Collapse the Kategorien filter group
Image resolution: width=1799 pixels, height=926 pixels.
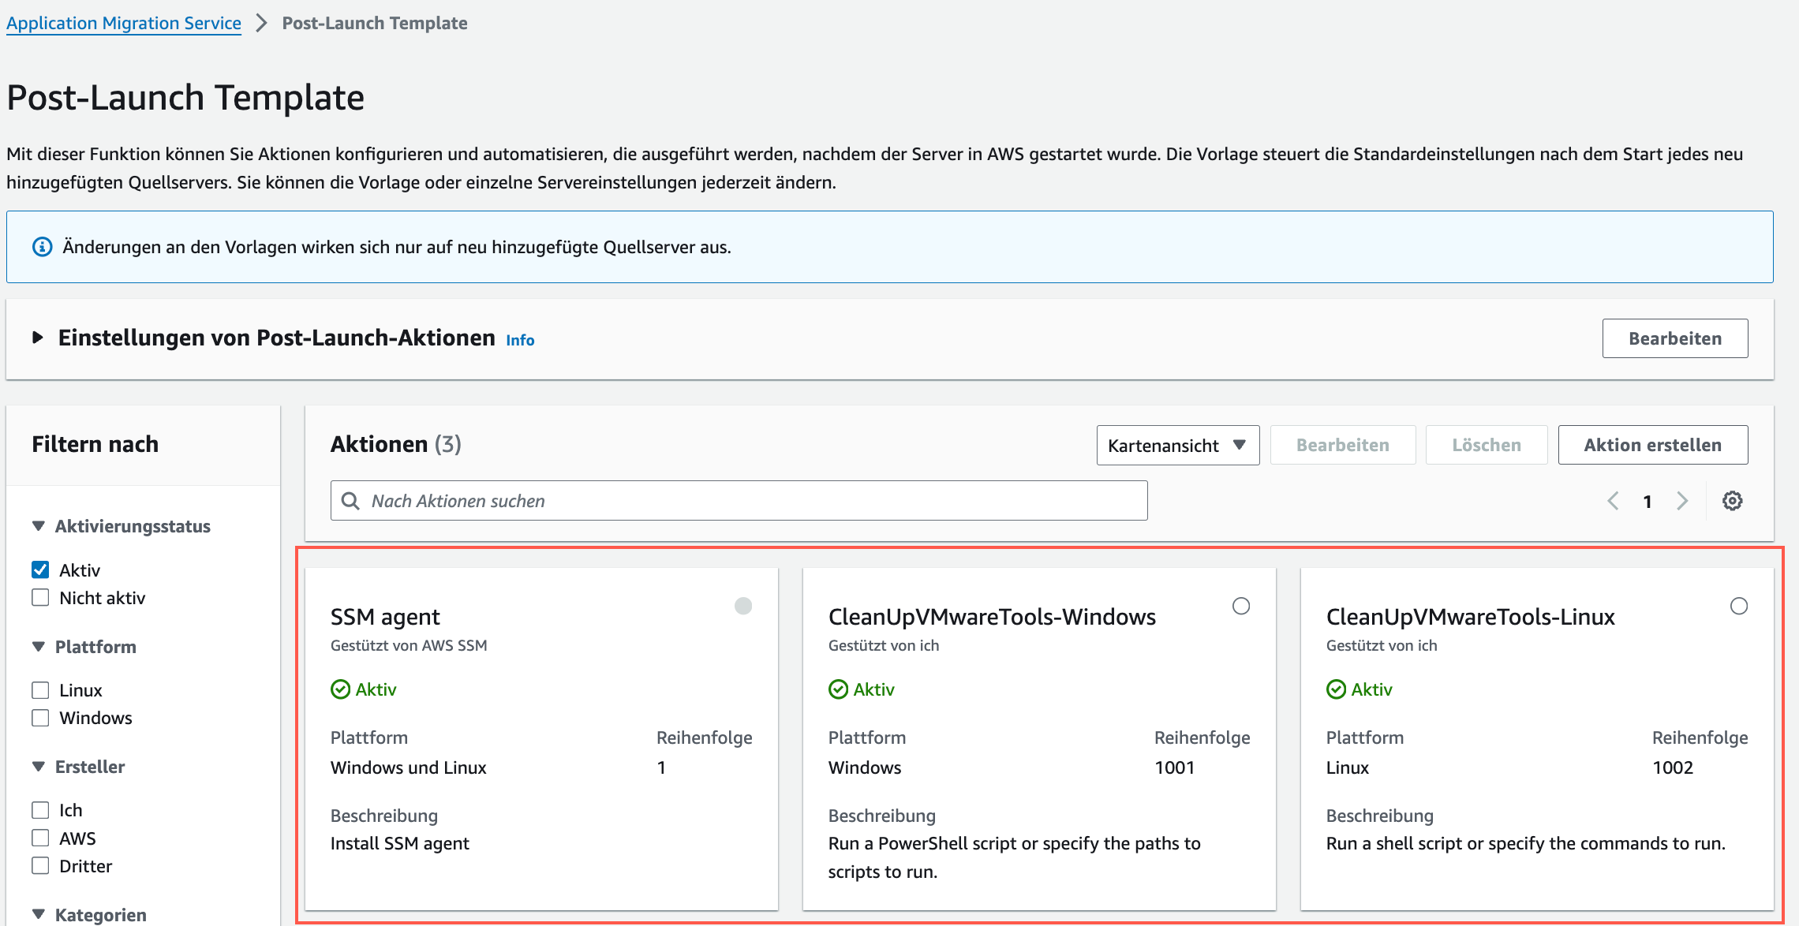(38, 915)
